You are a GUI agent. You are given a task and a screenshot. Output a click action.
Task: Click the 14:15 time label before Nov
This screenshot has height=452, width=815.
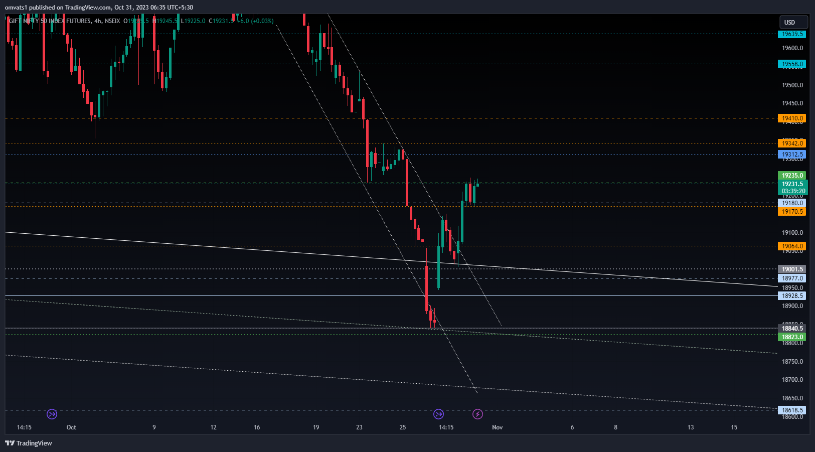point(446,427)
